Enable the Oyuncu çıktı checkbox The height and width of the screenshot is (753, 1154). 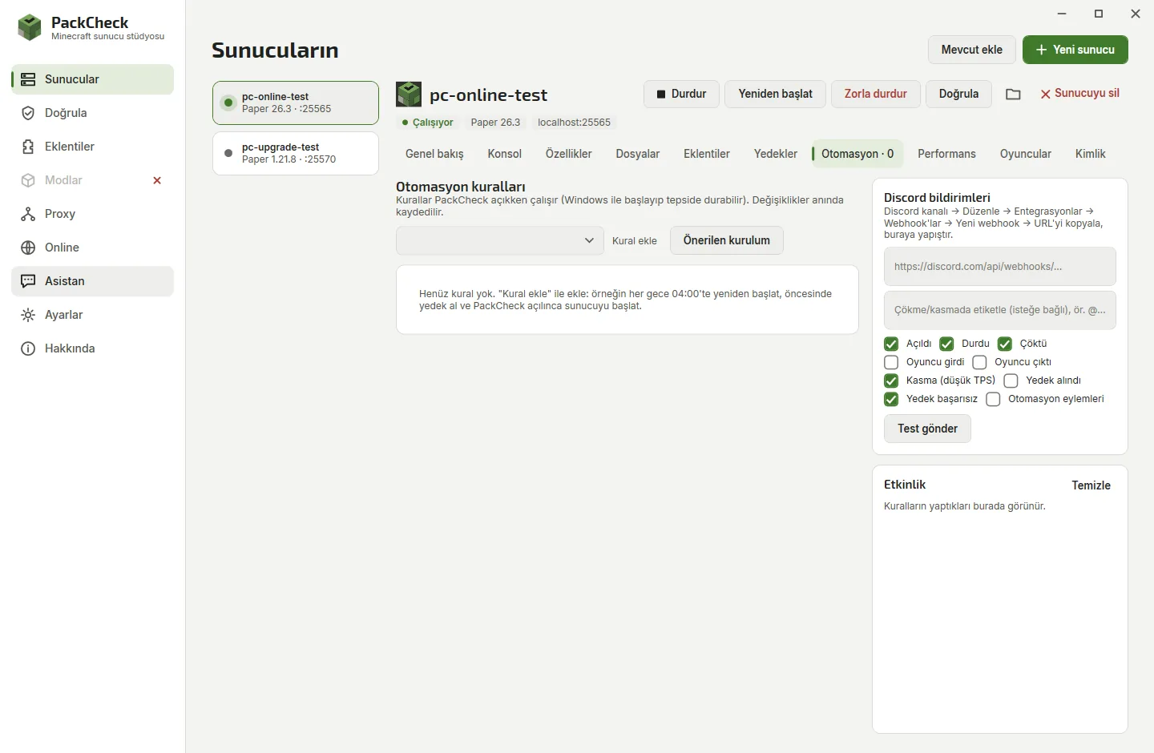979,362
